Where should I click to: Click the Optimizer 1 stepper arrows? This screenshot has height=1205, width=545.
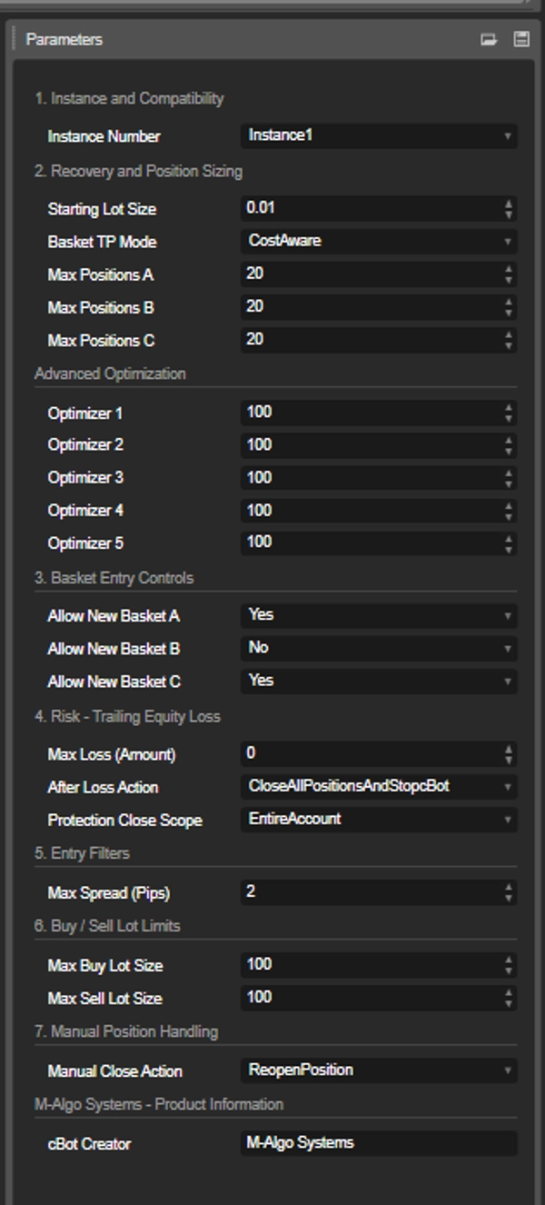tap(509, 413)
